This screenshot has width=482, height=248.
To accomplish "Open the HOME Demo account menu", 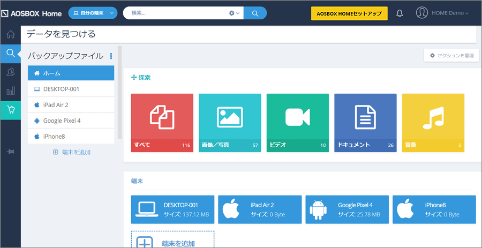I will pos(450,13).
